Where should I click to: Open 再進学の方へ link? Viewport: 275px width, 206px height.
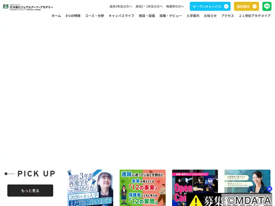coord(175,7)
